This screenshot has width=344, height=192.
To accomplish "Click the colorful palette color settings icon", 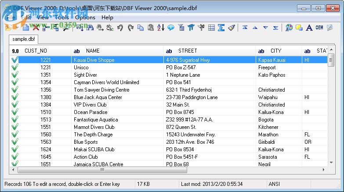I will pyautogui.click(x=289, y=28).
